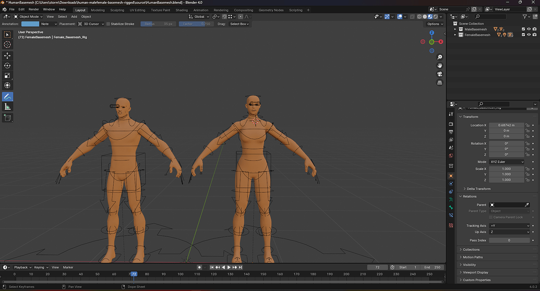Open the File menu
540x291 pixels.
point(11,9)
